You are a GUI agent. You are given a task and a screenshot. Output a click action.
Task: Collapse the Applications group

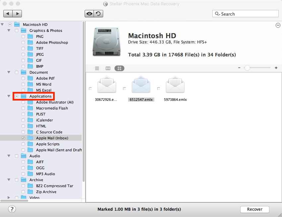tap(9, 96)
